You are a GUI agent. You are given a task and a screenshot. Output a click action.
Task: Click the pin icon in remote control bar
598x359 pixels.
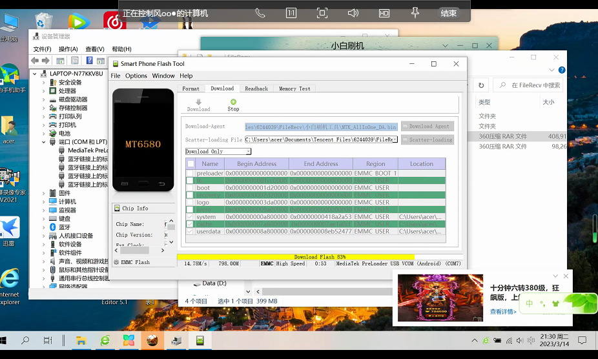click(x=415, y=13)
